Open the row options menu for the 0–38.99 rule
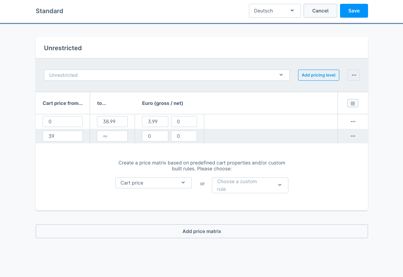The width and height of the screenshot is (403, 277). (x=353, y=122)
